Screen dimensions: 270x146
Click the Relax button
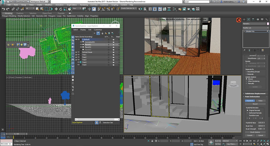pos(261,101)
